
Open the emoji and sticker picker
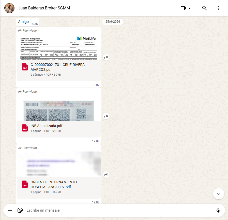pos(20,210)
